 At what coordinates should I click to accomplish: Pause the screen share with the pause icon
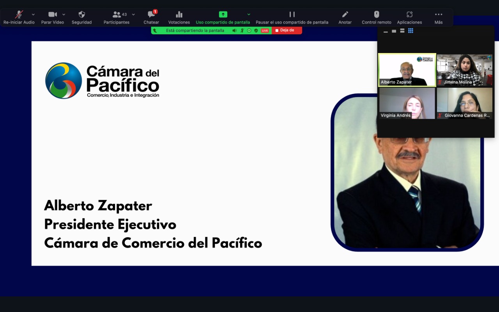pos(292,14)
